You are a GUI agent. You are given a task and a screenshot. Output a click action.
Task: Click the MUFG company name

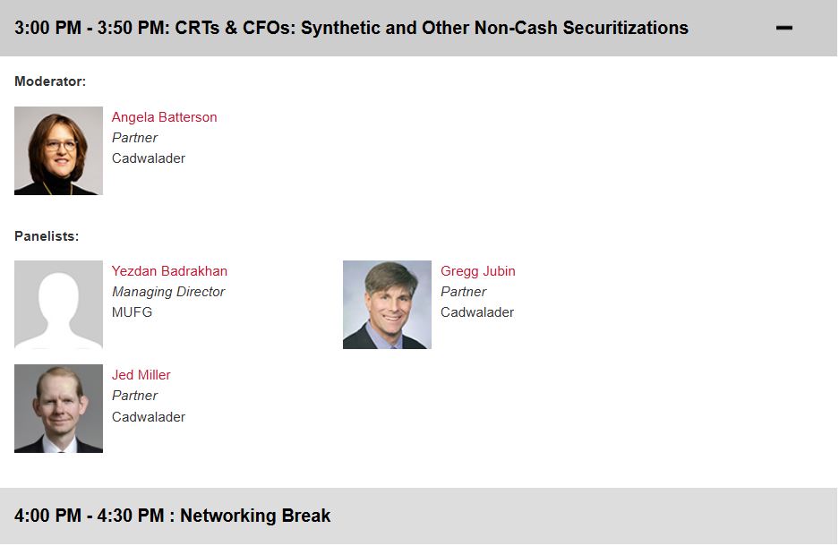pos(132,312)
